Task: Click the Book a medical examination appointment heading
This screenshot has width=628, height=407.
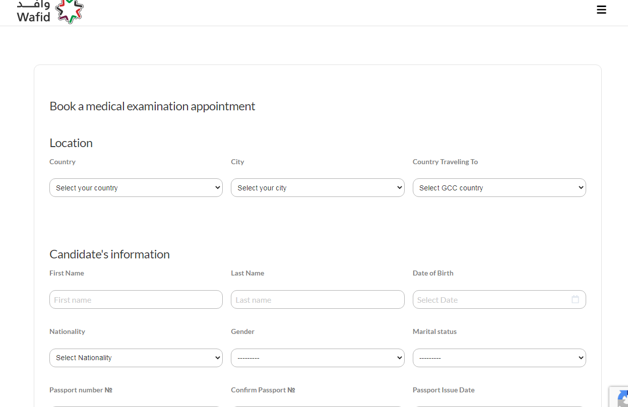Action: click(152, 106)
